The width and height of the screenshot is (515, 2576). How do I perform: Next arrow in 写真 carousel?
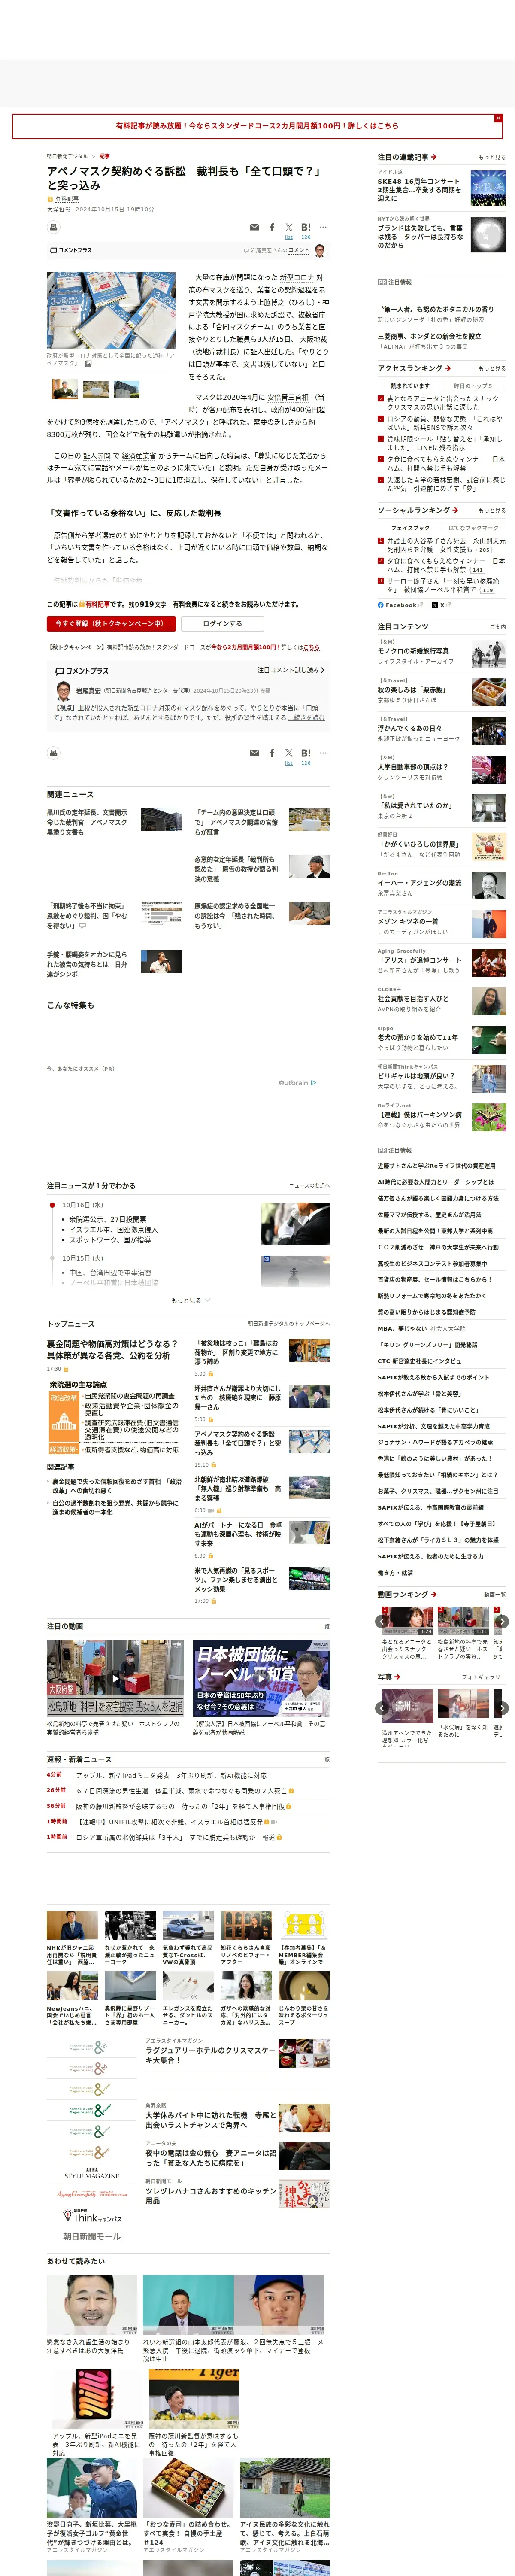(502, 1708)
